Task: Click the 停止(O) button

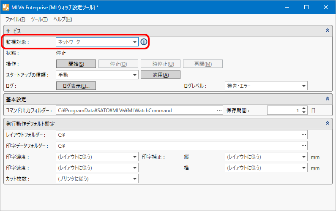Action: [118, 64]
